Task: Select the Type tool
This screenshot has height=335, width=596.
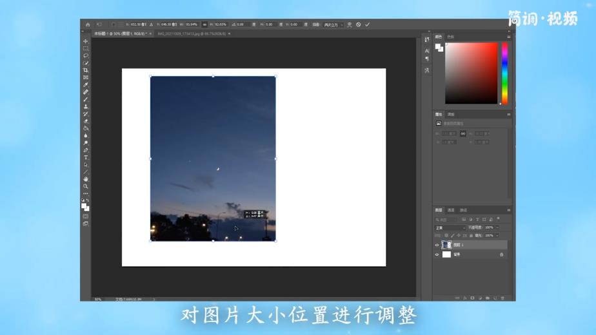Action: click(x=86, y=157)
